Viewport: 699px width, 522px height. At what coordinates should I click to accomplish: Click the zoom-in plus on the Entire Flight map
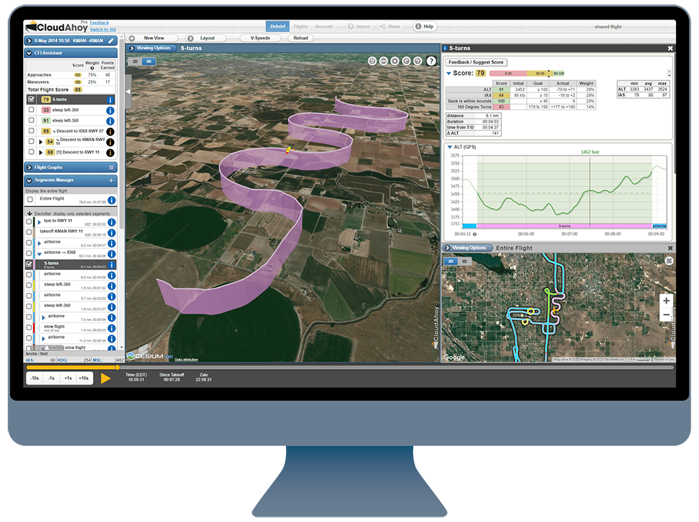click(x=665, y=300)
